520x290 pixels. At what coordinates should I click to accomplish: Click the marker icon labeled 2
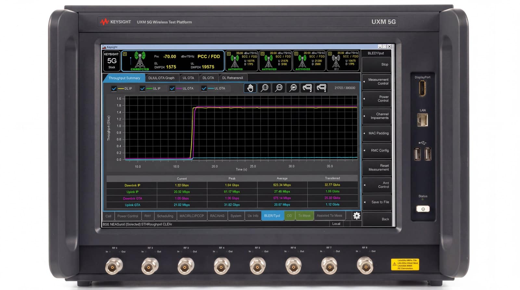pyautogui.click(x=307, y=88)
